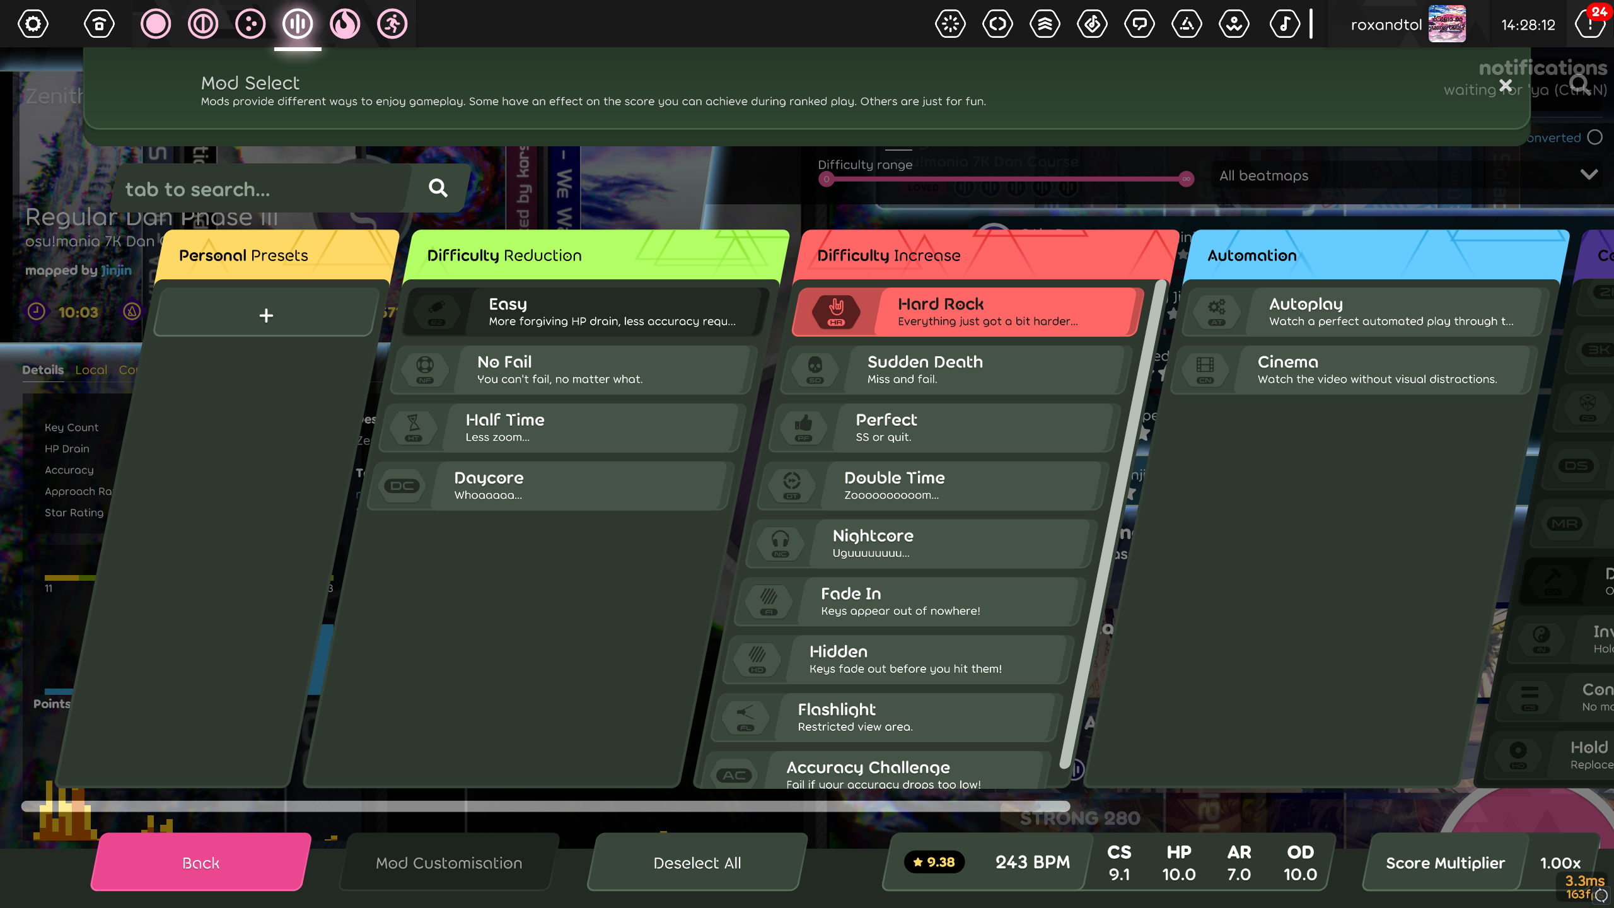Click the Deselect All button

[696, 862]
